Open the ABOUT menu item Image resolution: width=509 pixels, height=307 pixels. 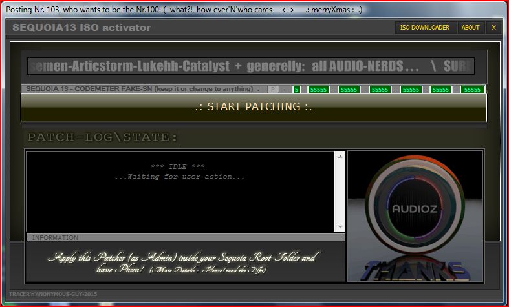pos(470,28)
